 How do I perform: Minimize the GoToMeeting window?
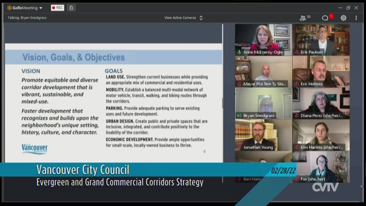point(340,8)
